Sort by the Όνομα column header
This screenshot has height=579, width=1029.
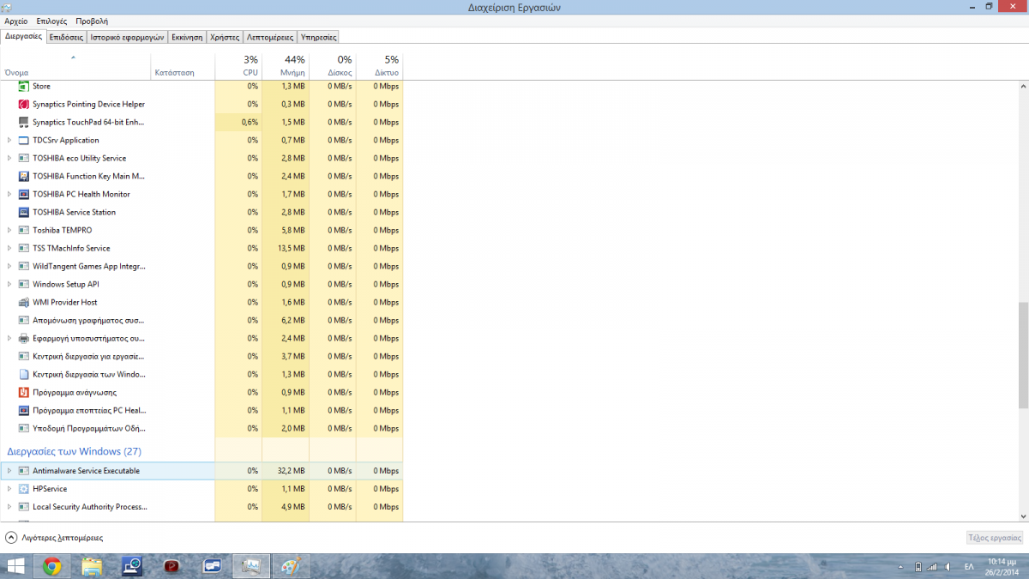coord(75,65)
